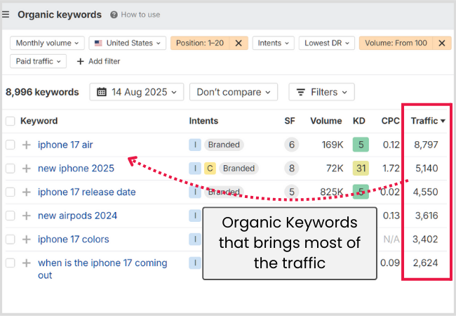
Task: Click the SF count 6 for iphone 17 air
Action: [x=292, y=145]
